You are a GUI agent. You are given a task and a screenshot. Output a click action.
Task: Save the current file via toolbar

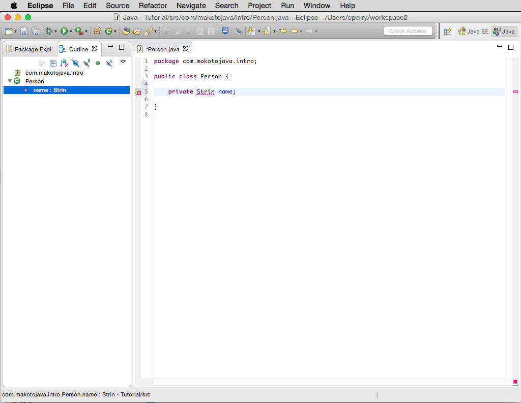click(x=24, y=31)
